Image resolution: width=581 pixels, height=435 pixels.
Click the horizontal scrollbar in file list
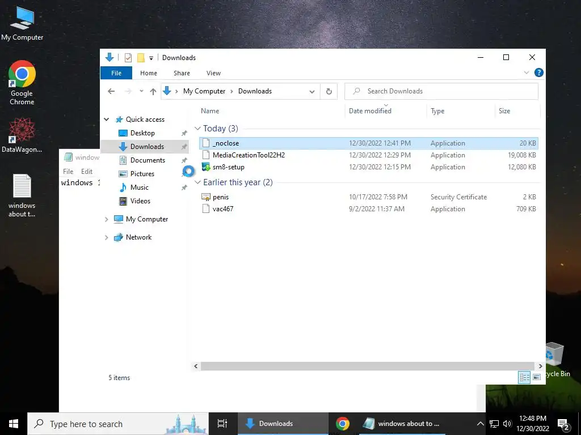coord(367,366)
